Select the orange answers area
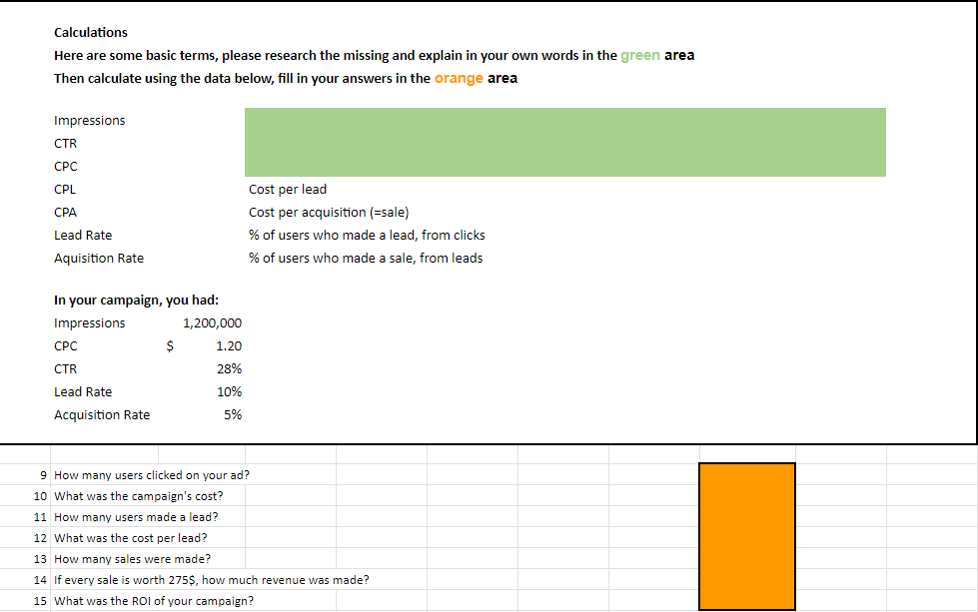978x612 pixels. (x=747, y=536)
